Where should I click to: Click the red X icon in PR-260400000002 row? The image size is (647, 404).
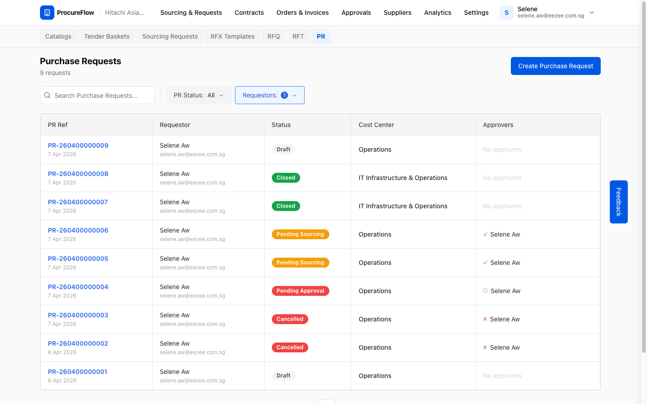pyautogui.click(x=485, y=347)
